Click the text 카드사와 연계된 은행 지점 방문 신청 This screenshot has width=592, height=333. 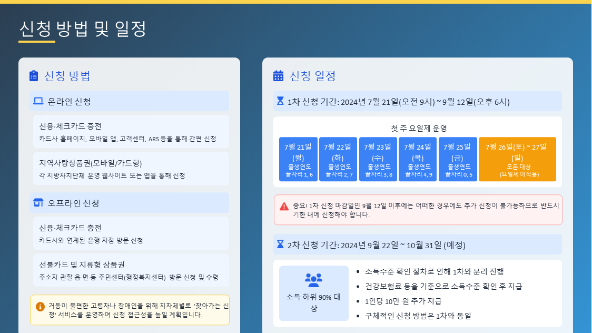coord(91,240)
